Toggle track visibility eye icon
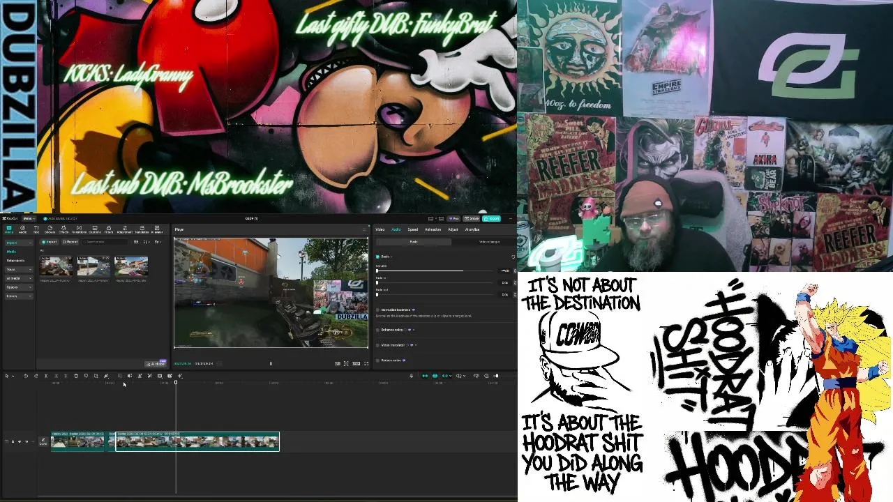The height and width of the screenshot is (502, 893). (20, 441)
